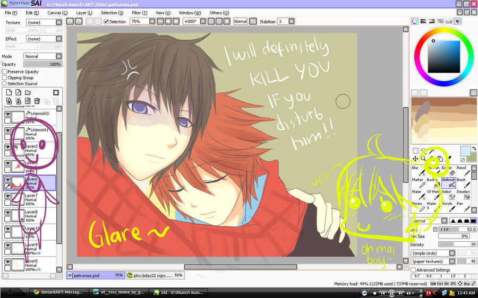Select the Eraser tool

point(448,171)
